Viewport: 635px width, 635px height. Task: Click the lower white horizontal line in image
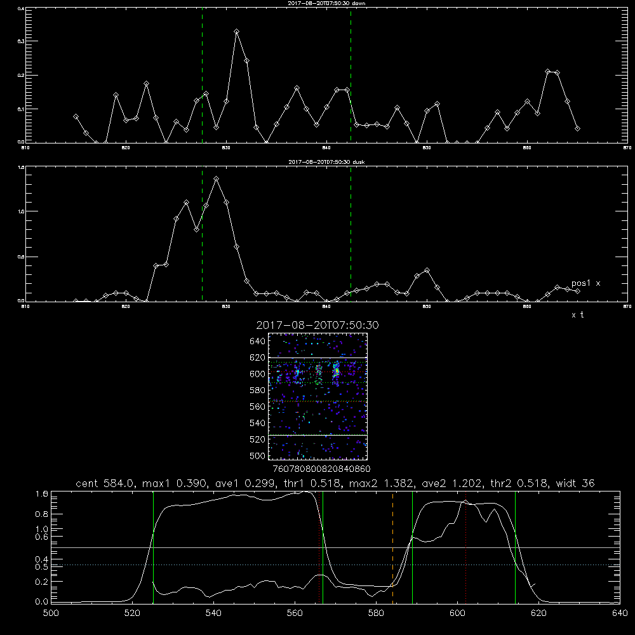click(318, 436)
